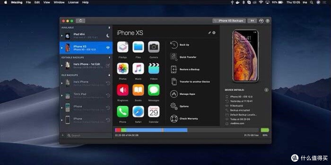This screenshot has height=165, width=331.
Task: Expand the iPhone XS device row
Action: 62,48
